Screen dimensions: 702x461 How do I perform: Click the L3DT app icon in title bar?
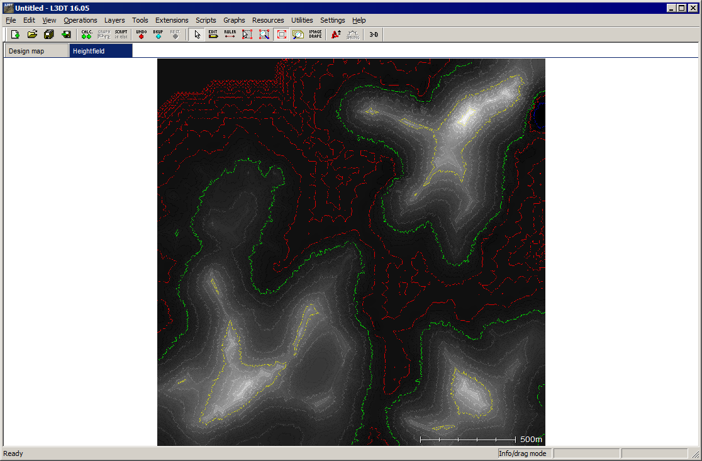tap(9, 8)
